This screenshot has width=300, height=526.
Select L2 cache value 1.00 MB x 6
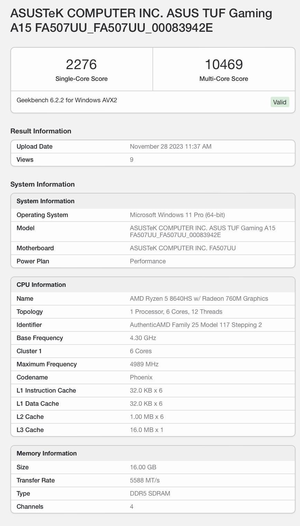[x=147, y=417]
